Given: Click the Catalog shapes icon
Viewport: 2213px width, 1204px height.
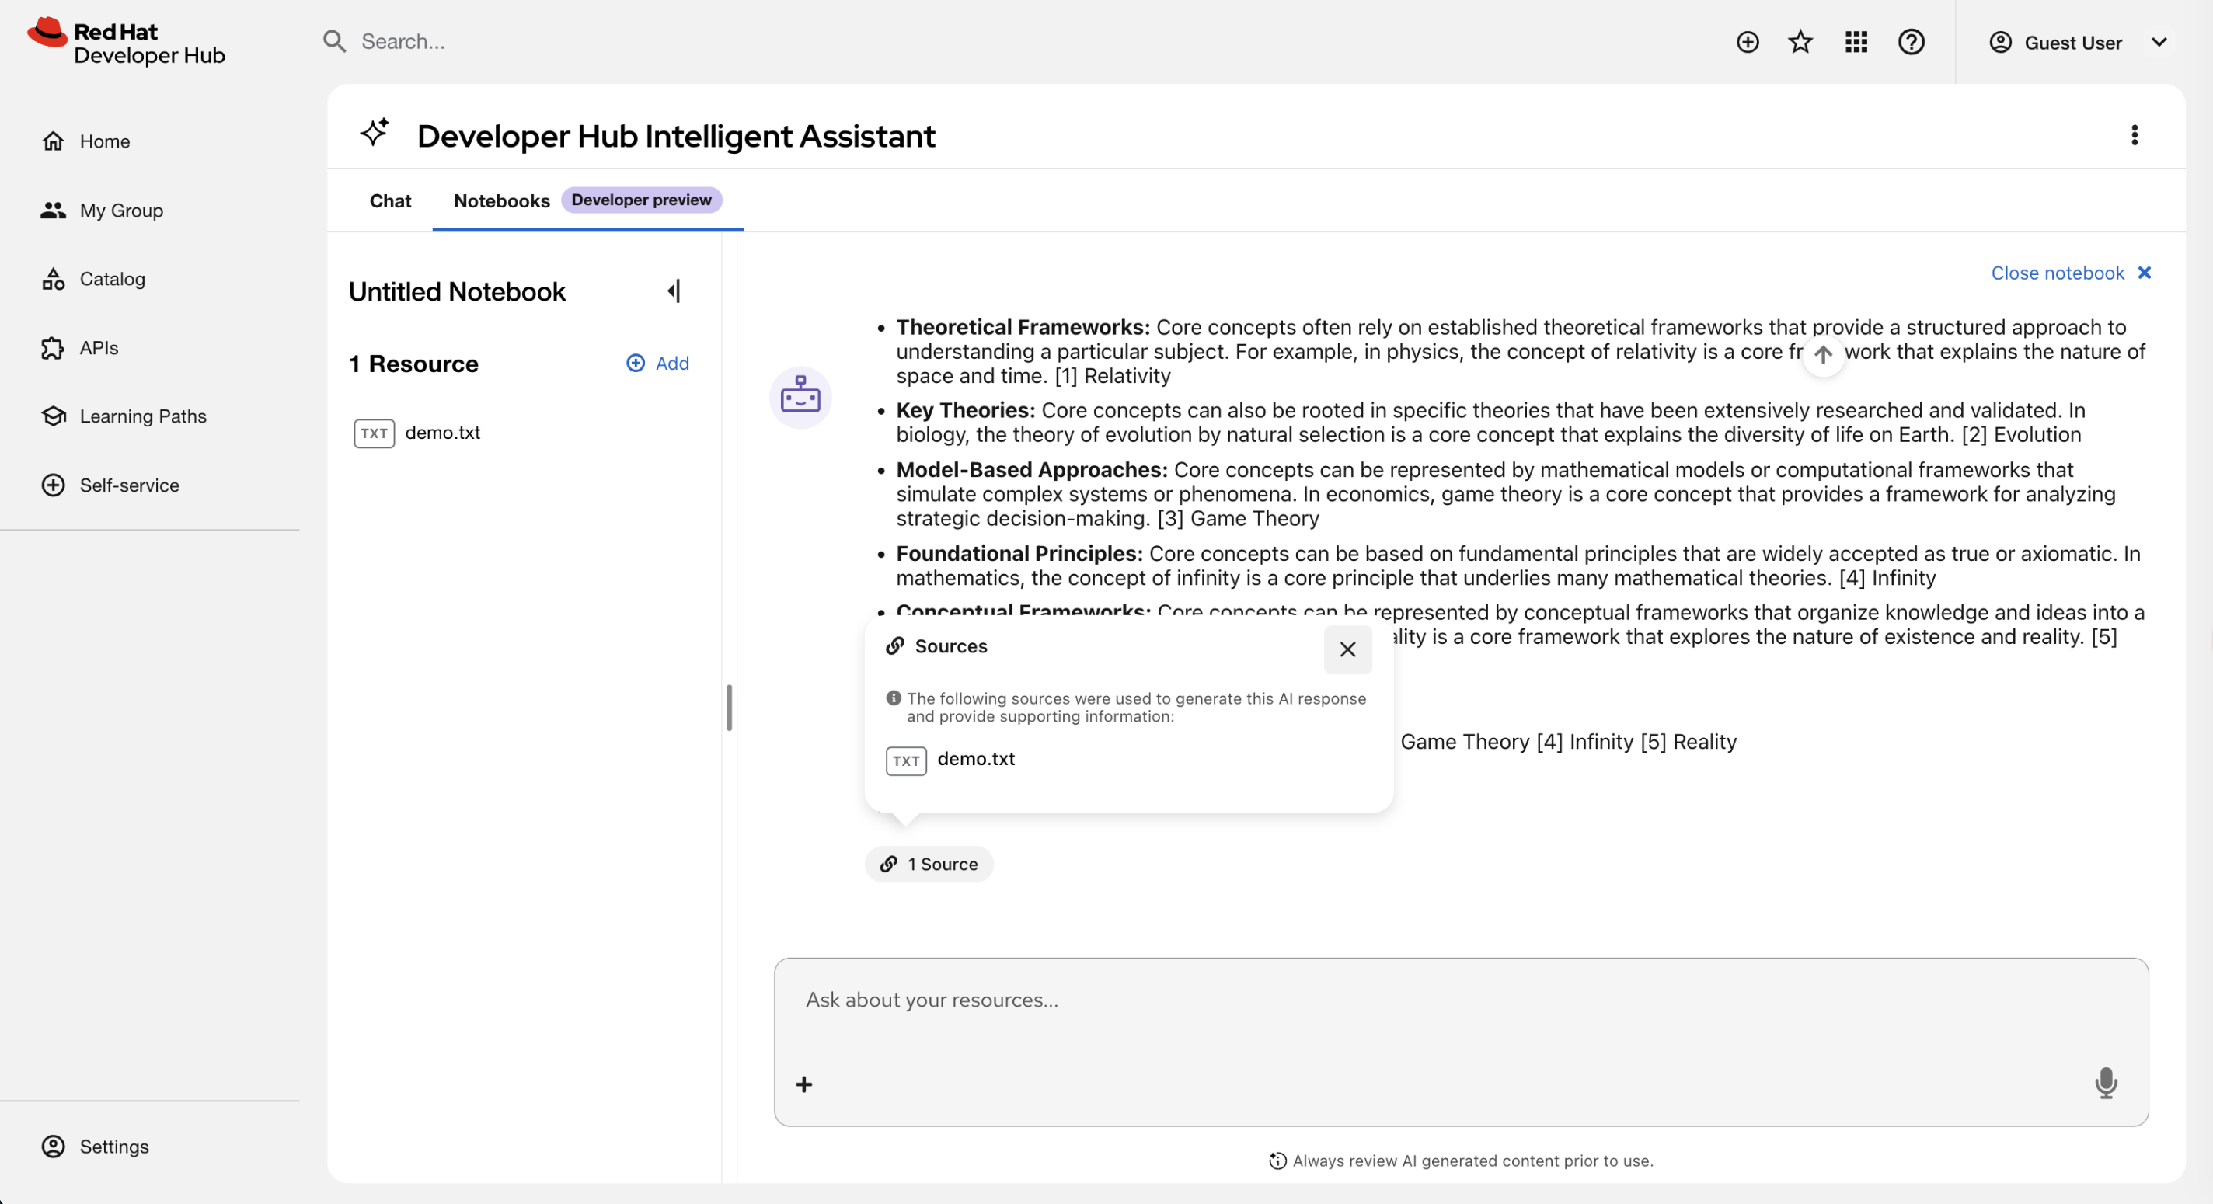Looking at the screenshot, I should coord(54,279).
